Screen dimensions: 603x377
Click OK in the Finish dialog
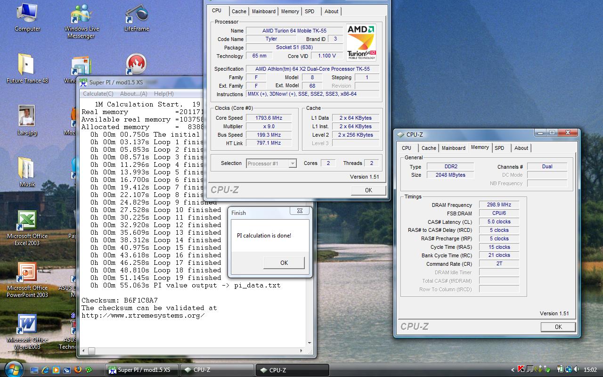[284, 263]
